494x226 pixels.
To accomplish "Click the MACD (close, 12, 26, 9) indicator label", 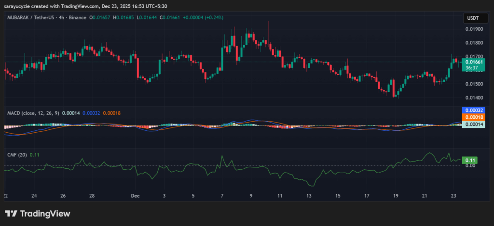I will coord(34,113).
